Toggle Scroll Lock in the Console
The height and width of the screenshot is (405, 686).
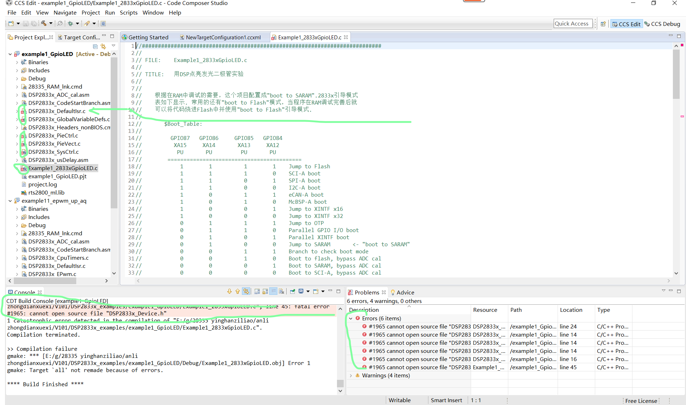pos(265,291)
